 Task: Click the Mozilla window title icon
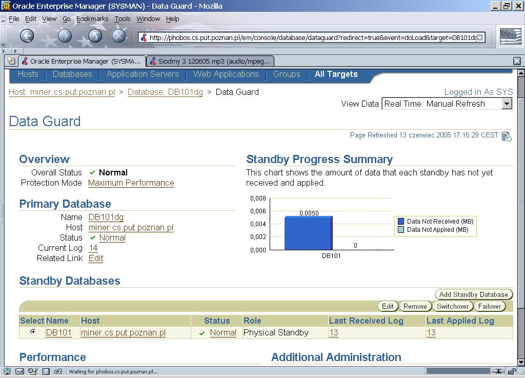6,6
